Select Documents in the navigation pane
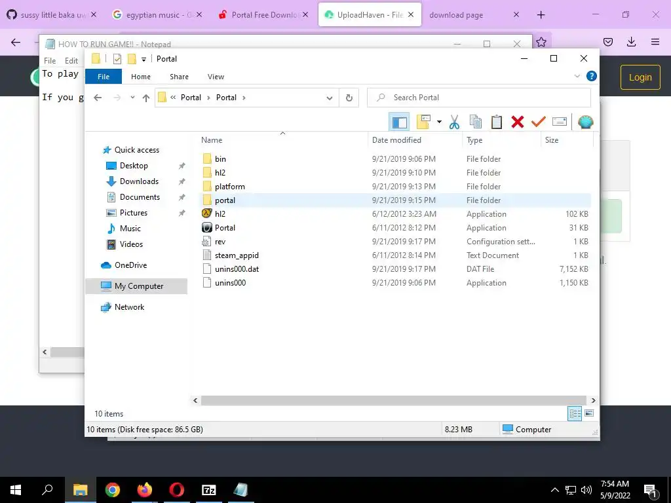The height and width of the screenshot is (503, 671). coord(140,197)
